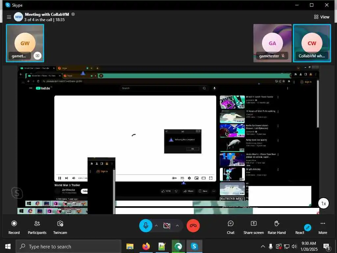
Task: Open MW meeting avatar
Action: pyautogui.click(x=18, y=17)
